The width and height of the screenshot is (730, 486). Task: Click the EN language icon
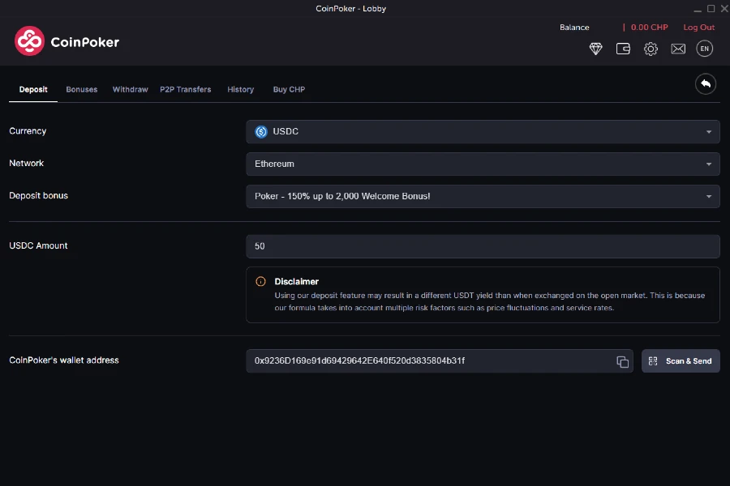click(704, 49)
